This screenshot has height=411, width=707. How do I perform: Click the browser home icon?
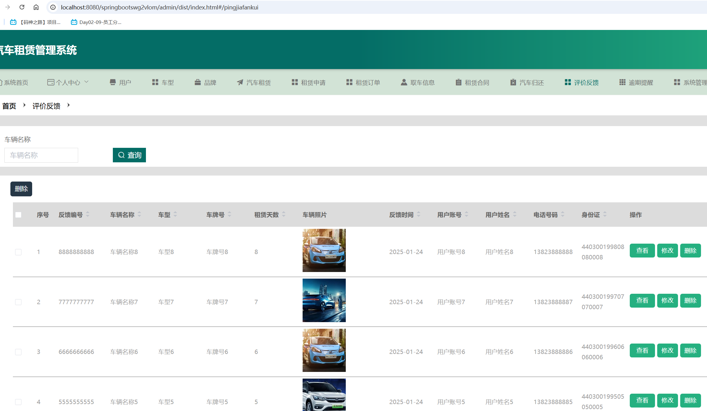[36, 7]
